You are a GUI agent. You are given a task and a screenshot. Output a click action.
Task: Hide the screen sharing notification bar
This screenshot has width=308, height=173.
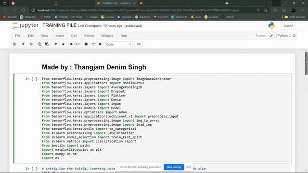188,167
